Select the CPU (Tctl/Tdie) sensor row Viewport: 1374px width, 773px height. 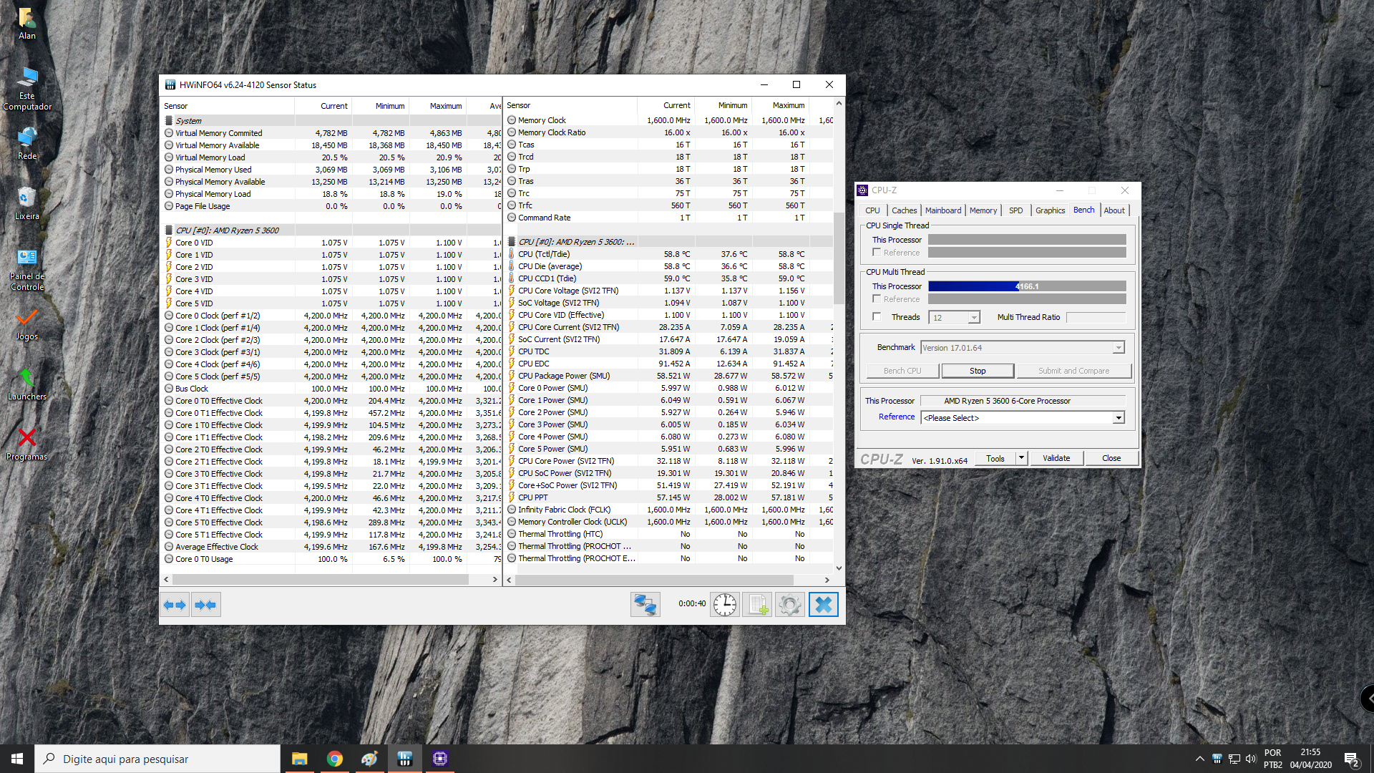point(670,254)
